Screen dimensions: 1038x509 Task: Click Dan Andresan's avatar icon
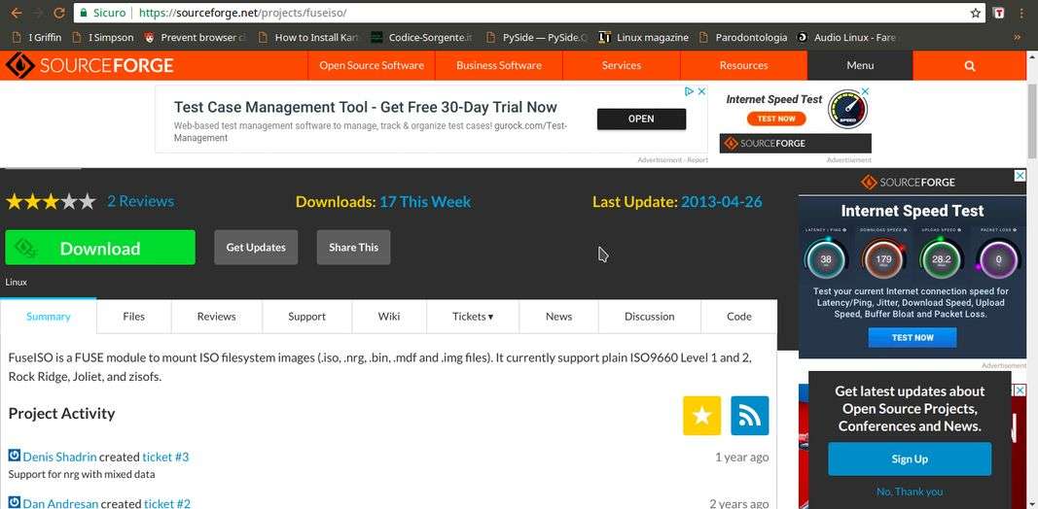(14, 503)
